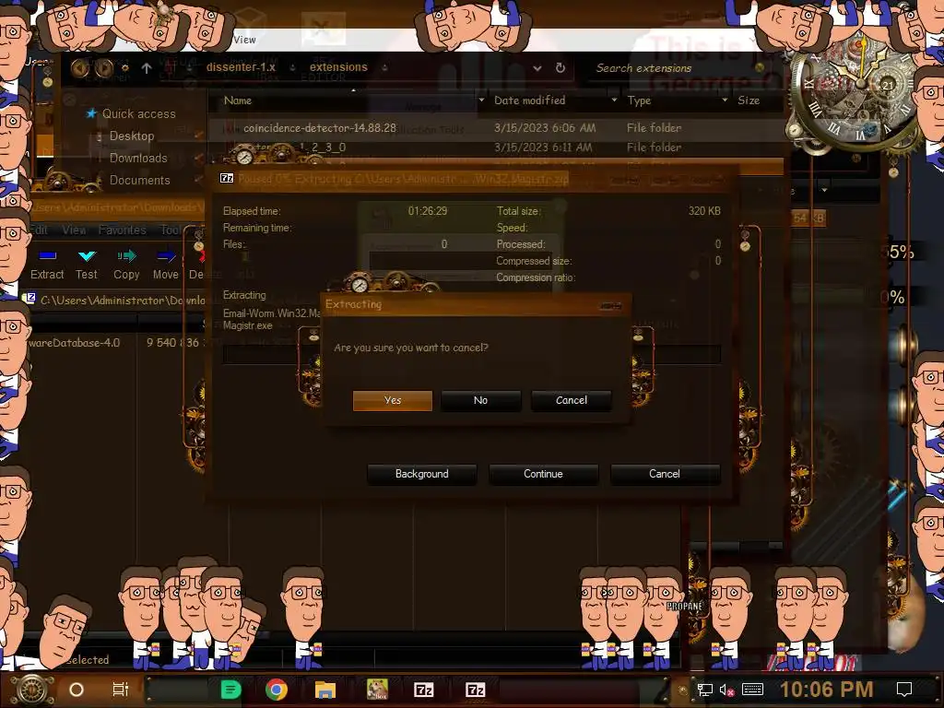
Task: Click the 7-Zip Copy toolbar icon
Action: [x=126, y=256]
